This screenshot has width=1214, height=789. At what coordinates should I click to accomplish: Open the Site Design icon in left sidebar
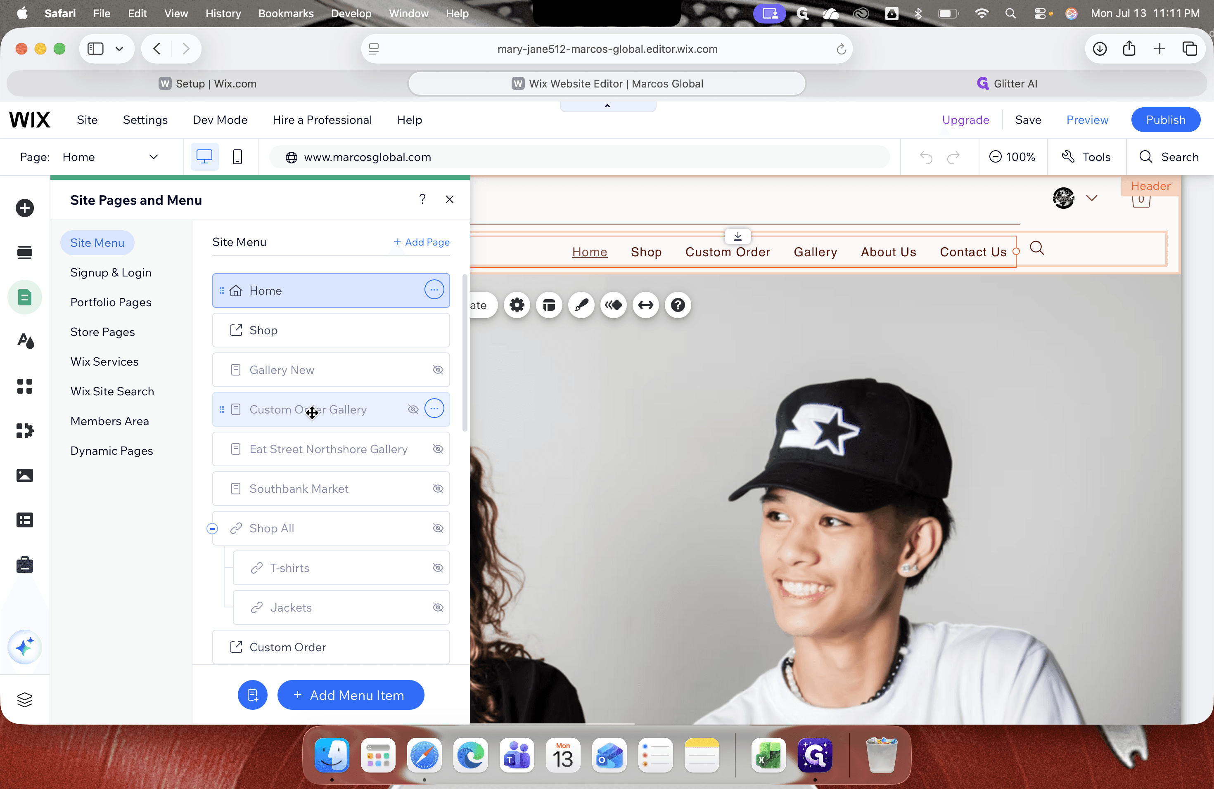click(x=24, y=340)
